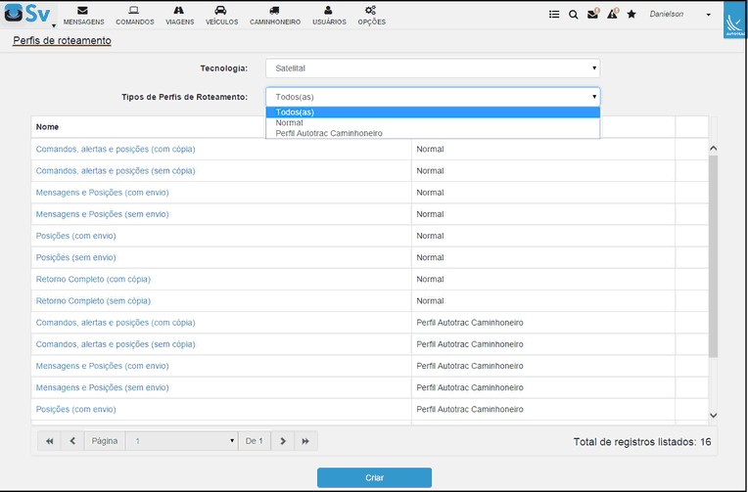The width and height of the screenshot is (748, 492).
Task: Open the Veículos menu
Action: (x=221, y=16)
